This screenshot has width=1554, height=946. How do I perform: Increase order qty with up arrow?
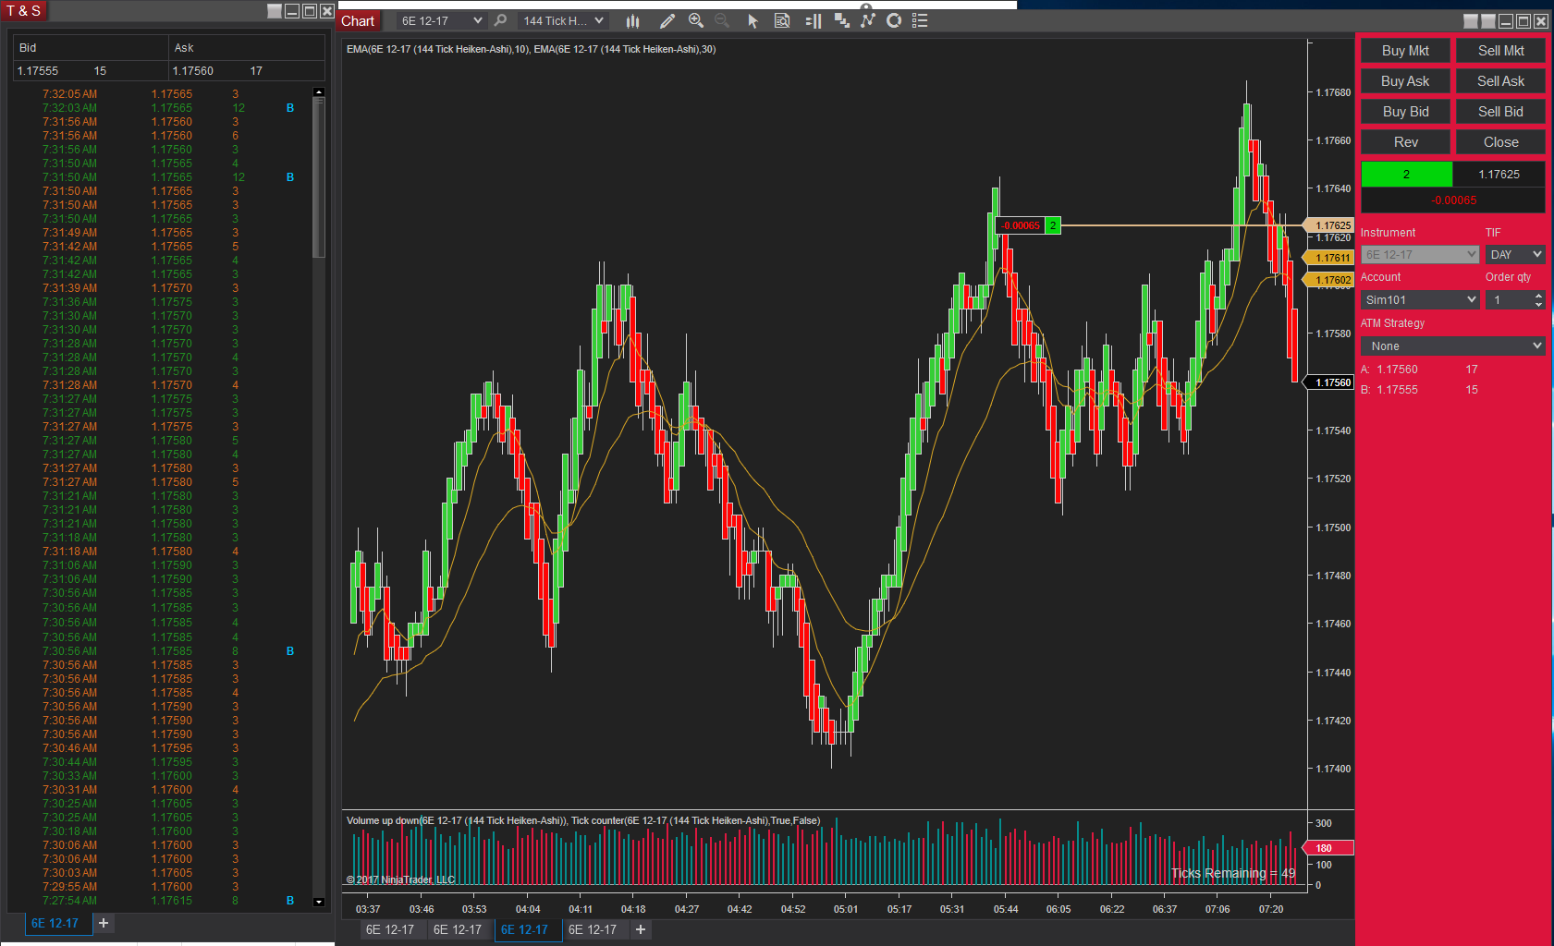(1538, 296)
